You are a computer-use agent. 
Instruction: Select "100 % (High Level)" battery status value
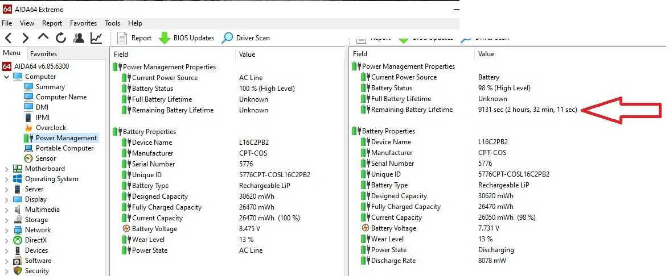[x=267, y=89]
